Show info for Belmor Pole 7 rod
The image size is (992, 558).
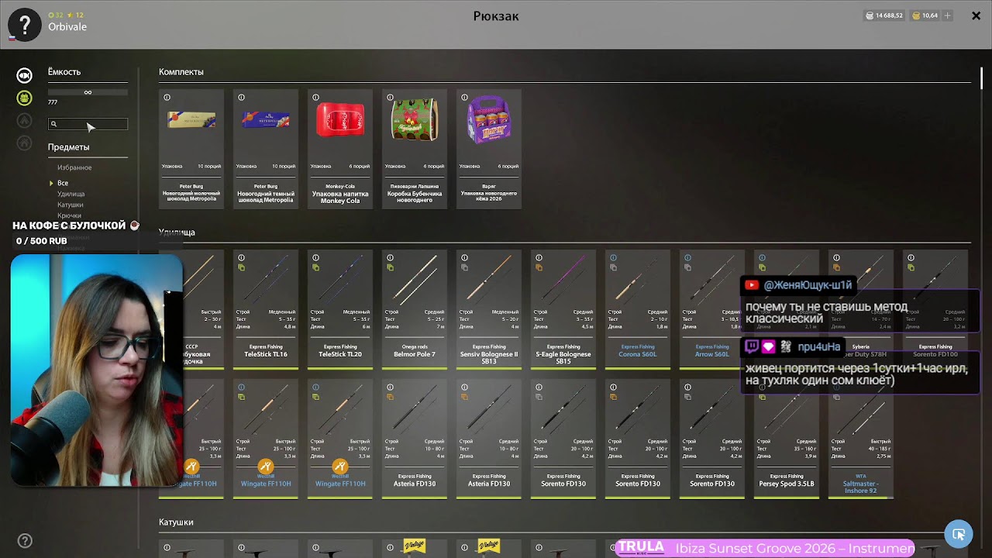click(x=390, y=258)
